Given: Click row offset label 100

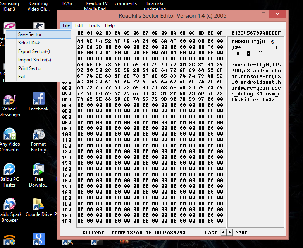Looking at the screenshot, I should [x=67, y=134].
